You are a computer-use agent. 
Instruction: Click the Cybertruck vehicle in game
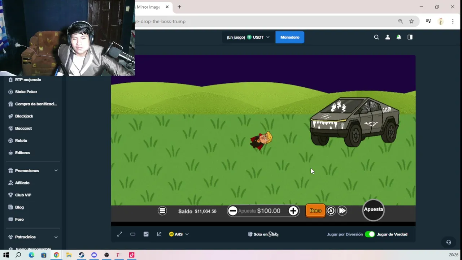pyautogui.click(x=355, y=121)
